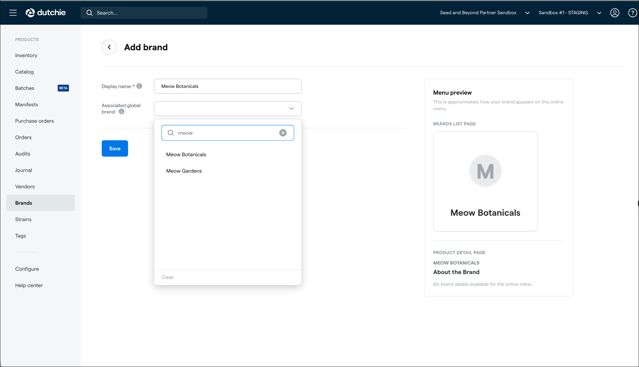This screenshot has height=367, width=639.
Task: Click the BRANDS LIST PAGE label
Action: click(x=454, y=124)
